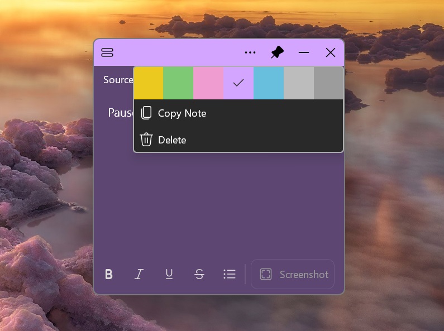Choose the light gray note color
The width and height of the screenshot is (444, 331).
click(x=299, y=83)
